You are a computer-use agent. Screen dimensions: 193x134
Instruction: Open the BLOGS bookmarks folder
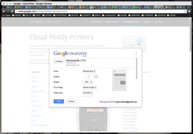[73, 15]
